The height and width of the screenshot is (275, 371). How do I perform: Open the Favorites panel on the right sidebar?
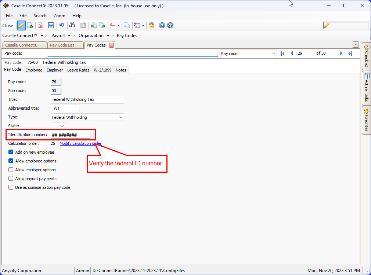366,121
